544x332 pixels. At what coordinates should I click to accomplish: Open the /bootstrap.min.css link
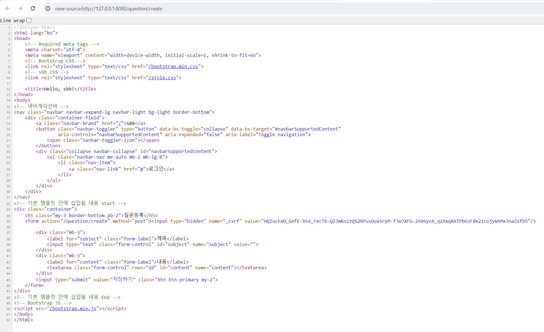173,66
